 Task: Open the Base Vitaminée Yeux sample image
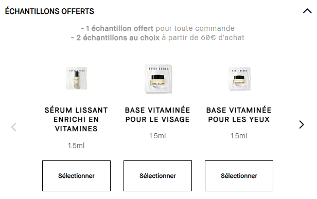click(x=239, y=79)
